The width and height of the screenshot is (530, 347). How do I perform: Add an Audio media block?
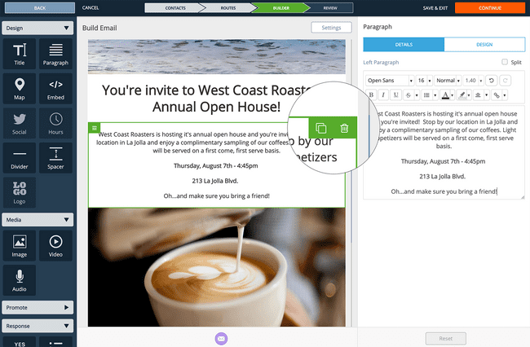(x=20, y=280)
